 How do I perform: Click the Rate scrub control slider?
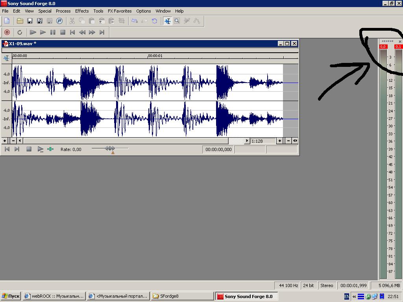pyautogui.click(x=110, y=149)
